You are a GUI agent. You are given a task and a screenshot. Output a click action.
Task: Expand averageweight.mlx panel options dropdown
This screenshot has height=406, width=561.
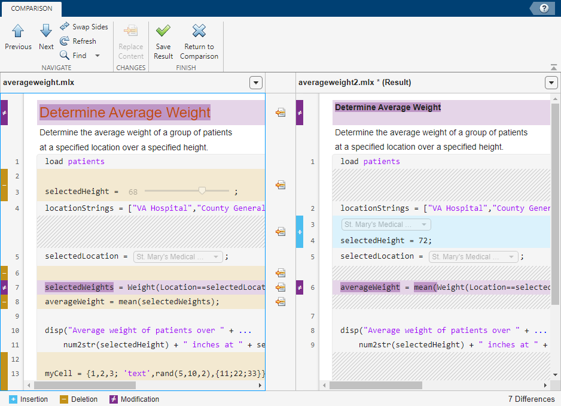(x=256, y=83)
